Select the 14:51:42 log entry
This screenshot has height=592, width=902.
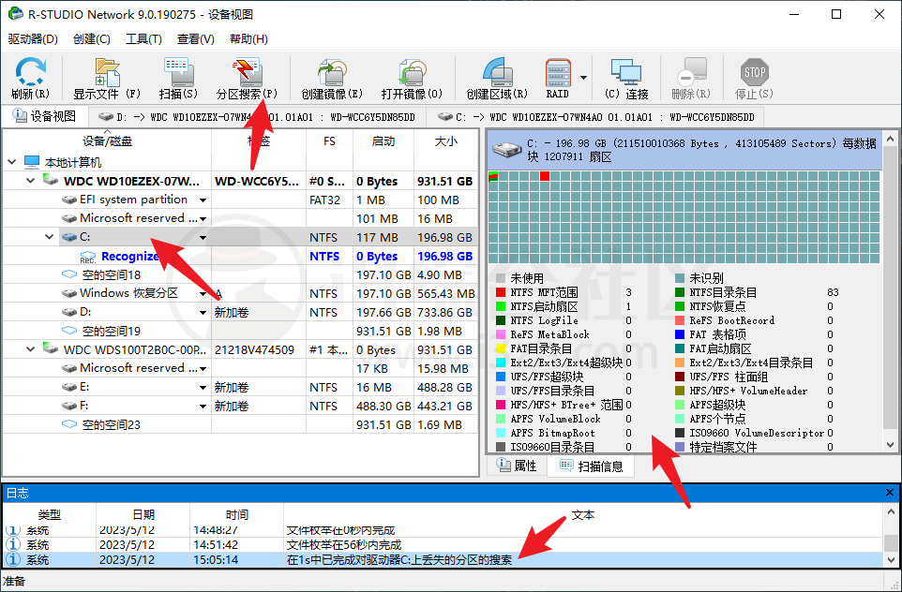(443, 545)
